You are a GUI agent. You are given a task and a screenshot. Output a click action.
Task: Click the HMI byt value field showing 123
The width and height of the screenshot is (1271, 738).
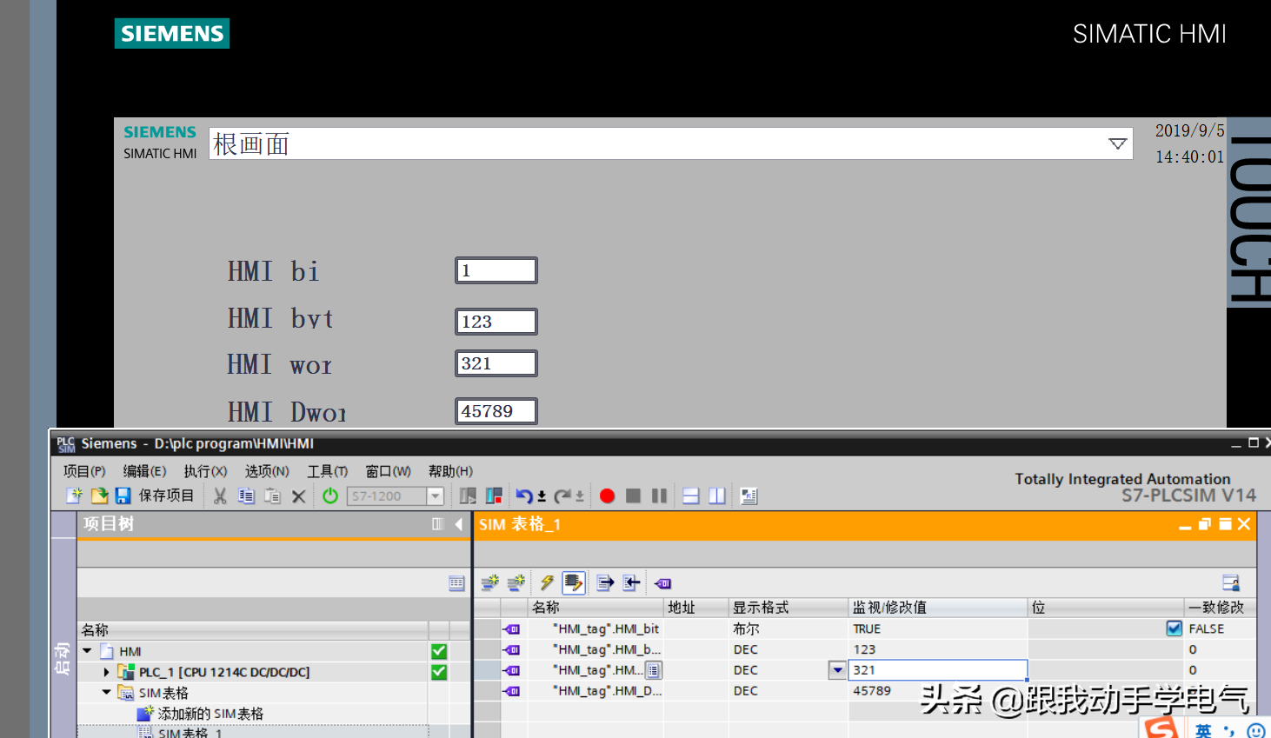496,322
